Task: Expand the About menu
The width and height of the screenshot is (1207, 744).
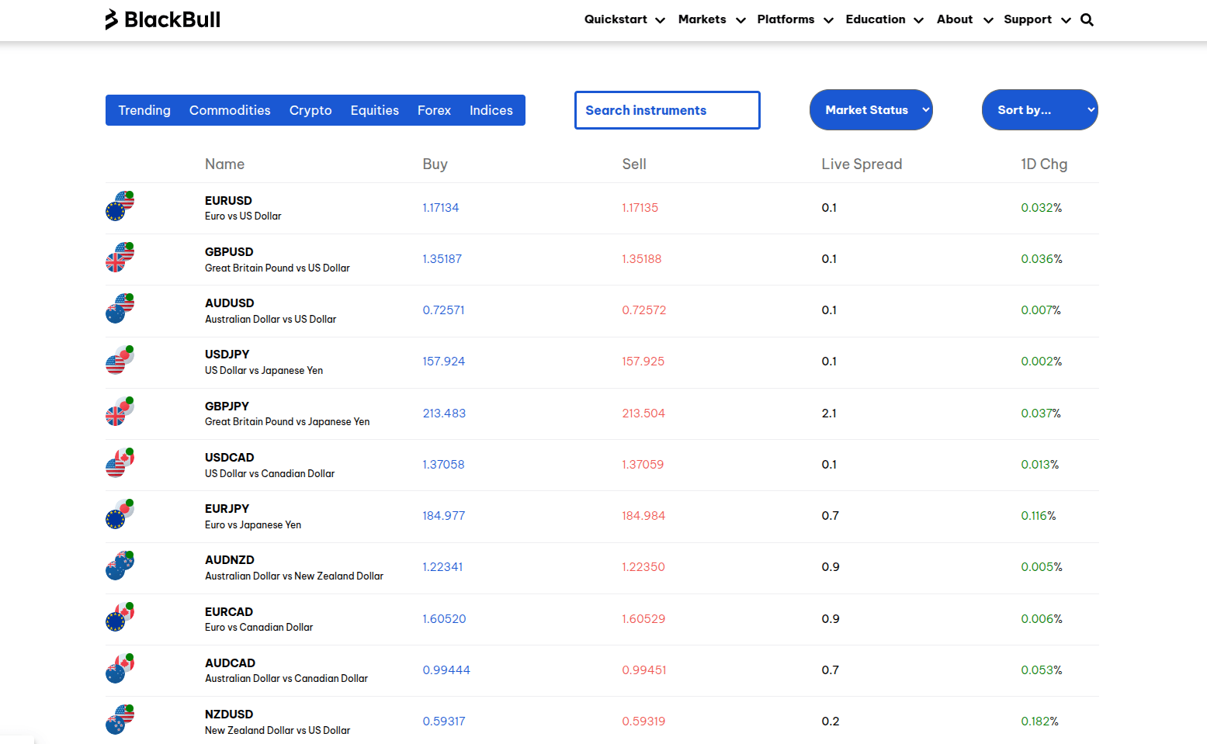Action: tap(965, 19)
